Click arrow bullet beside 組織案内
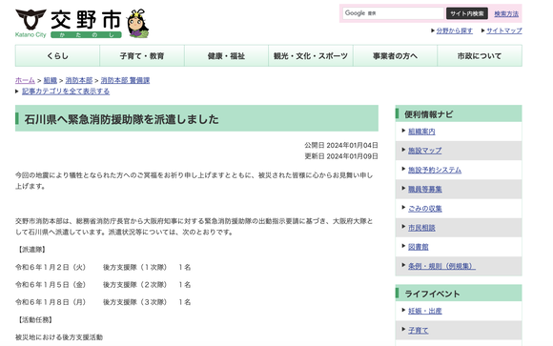Image resolution: width=553 pixels, height=346 pixels. 403,131
